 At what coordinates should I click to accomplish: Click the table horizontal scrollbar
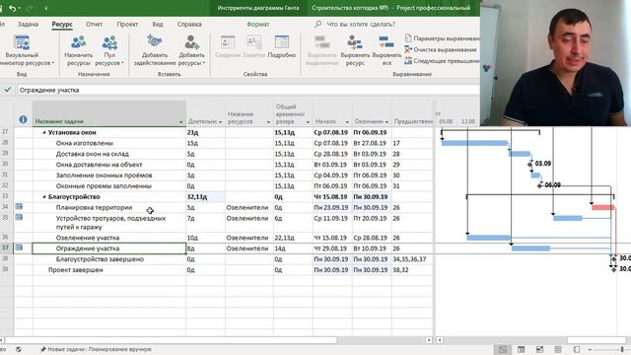click(x=171, y=340)
